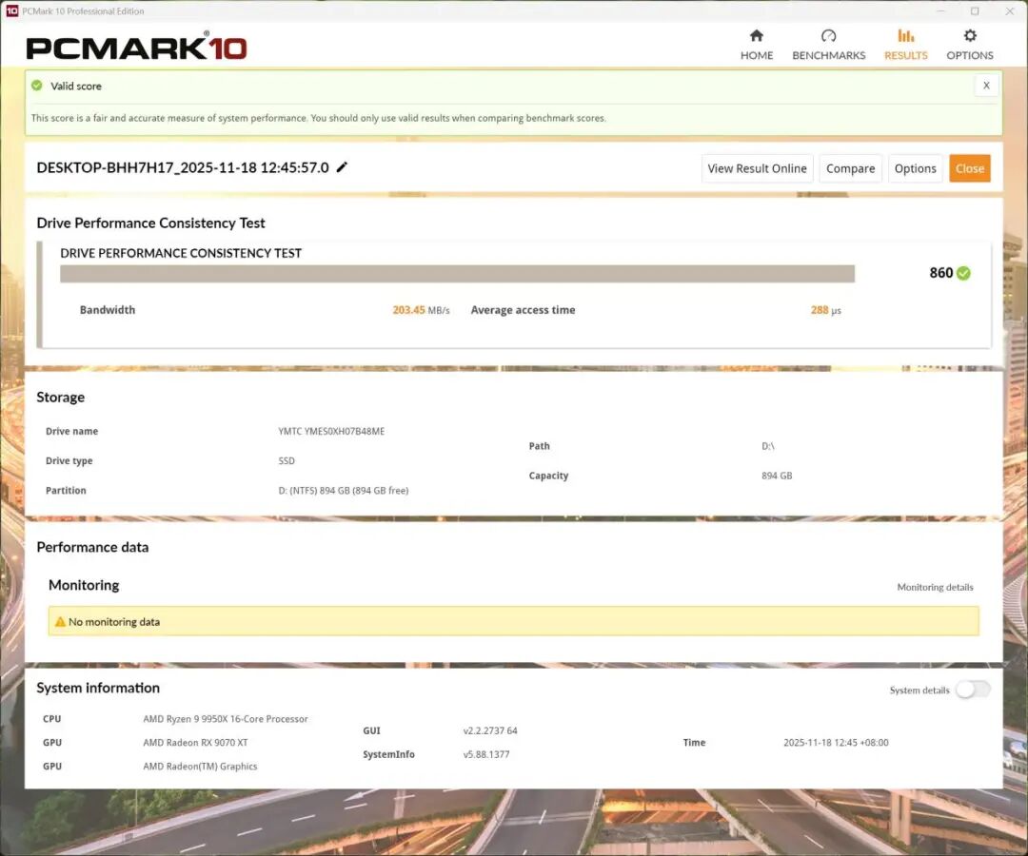Open the HOME tab
The width and height of the screenshot is (1028, 856).
pos(756,45)
